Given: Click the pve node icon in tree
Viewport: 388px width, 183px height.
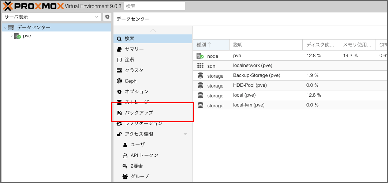Looking at the screenshot, I should [17, 36].
